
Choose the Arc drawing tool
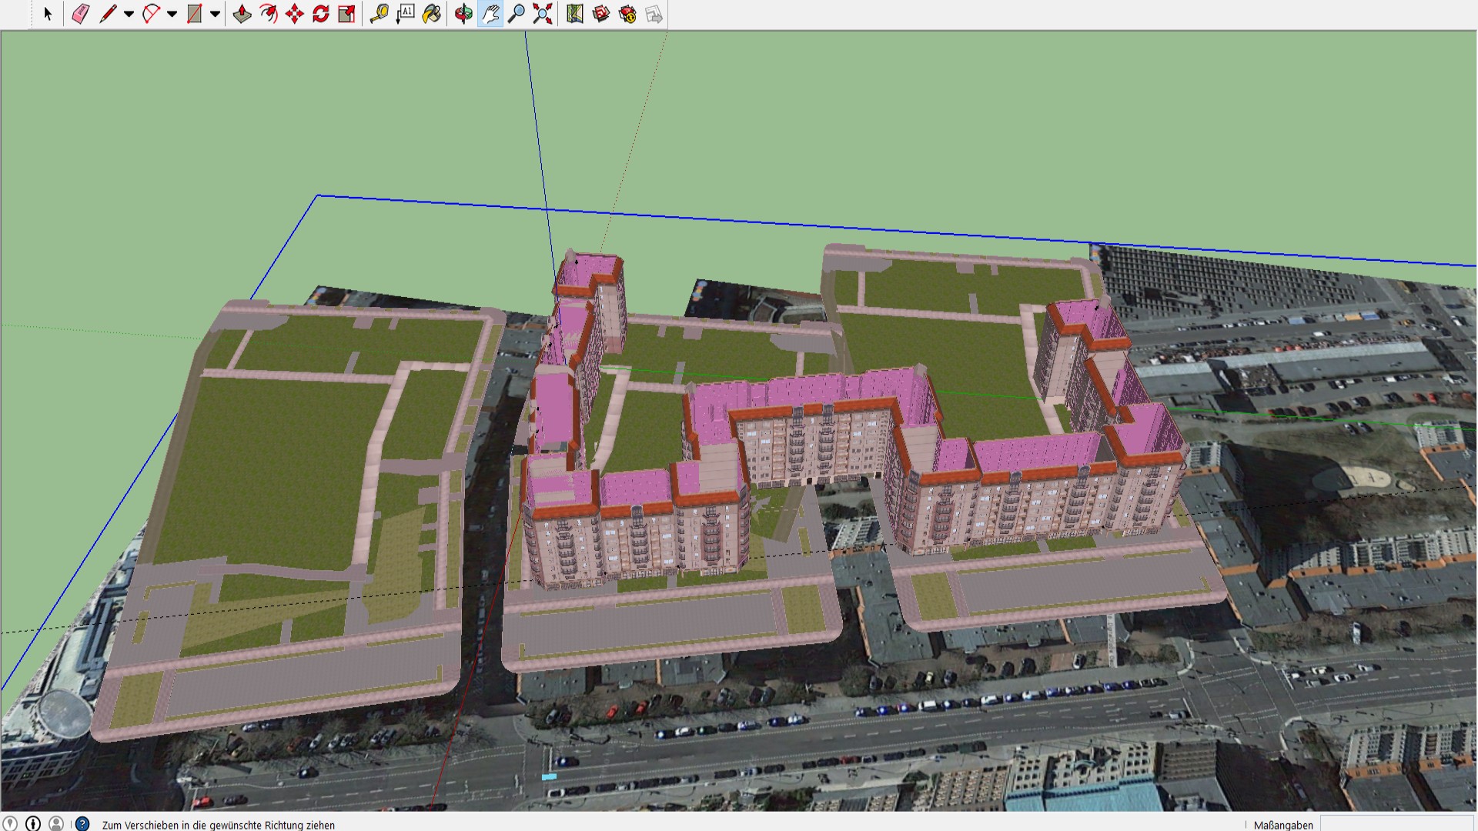(x=151, y=14)
